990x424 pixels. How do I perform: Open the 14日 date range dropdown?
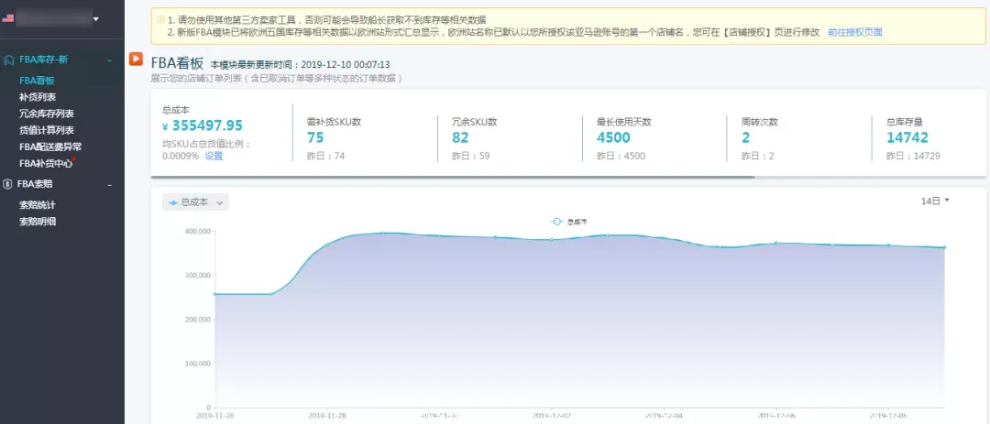[x=935, y=201]
